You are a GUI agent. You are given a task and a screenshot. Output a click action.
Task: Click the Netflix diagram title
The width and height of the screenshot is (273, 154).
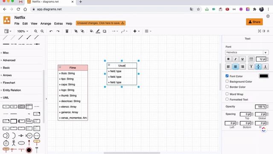(20, 18)
